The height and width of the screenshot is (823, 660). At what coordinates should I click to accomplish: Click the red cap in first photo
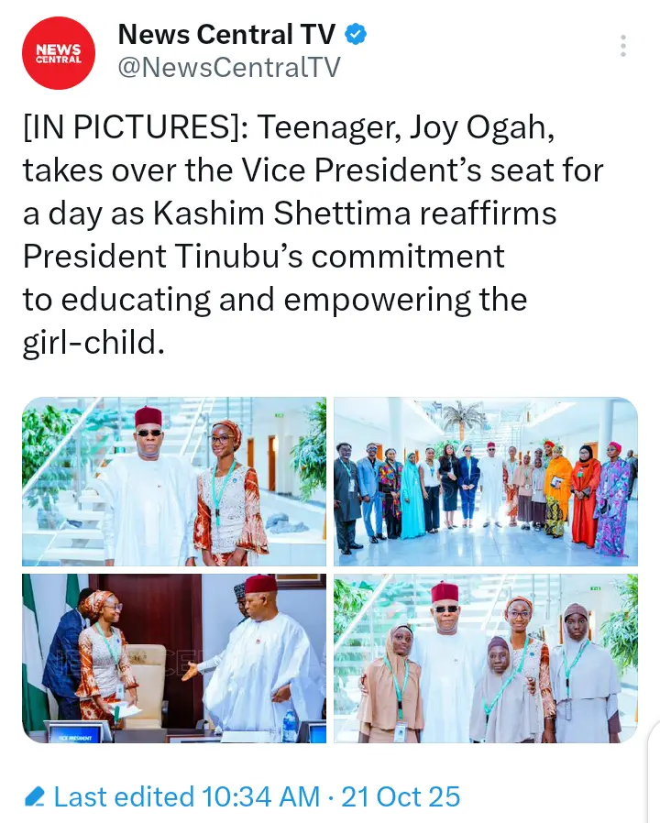pyautogui.click(x=148, y=417)
